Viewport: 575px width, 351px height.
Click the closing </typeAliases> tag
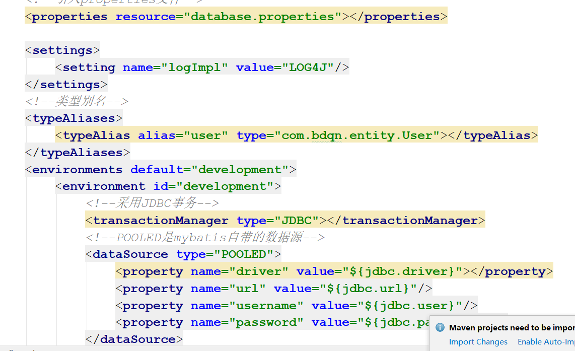click(78, 153)
